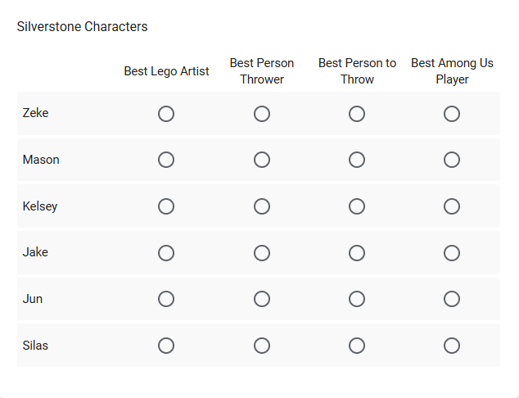Choose Zeke for Best Person Thrower

(x=262, y=114)
